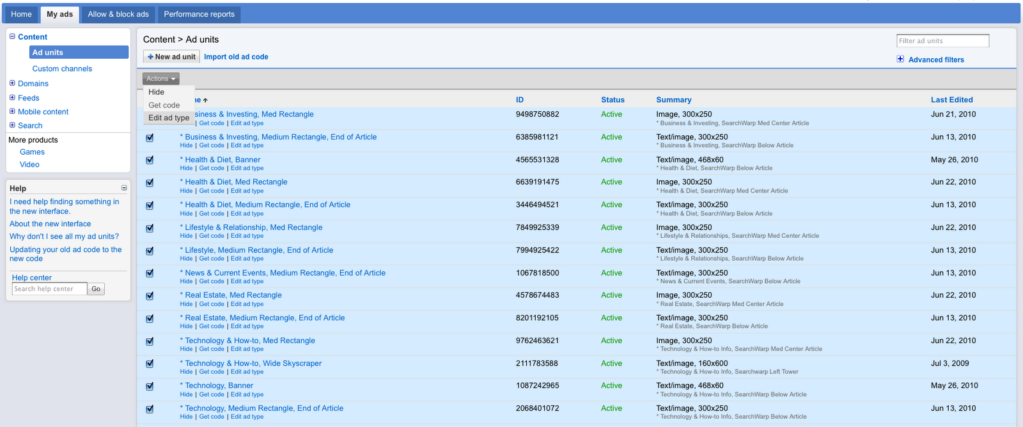
Task: Expand the Domains section
Action: click(12, 83)
